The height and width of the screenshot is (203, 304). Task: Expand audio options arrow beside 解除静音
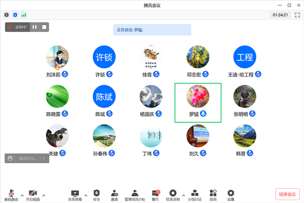(22, 194)
